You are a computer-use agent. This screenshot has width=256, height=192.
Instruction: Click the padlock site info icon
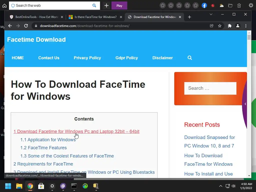click(36, 26)
